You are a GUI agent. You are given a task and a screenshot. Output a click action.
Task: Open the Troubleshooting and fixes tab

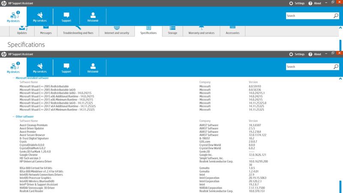point(78,31)
